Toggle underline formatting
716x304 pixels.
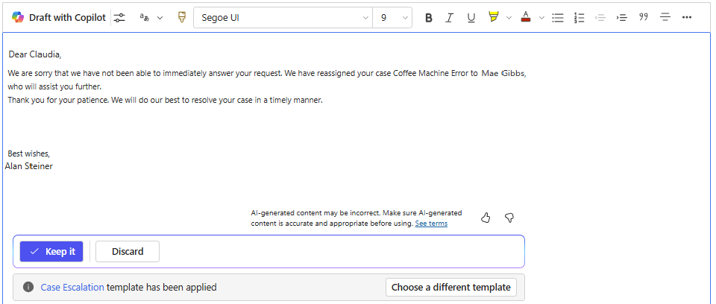pos(471,18)
